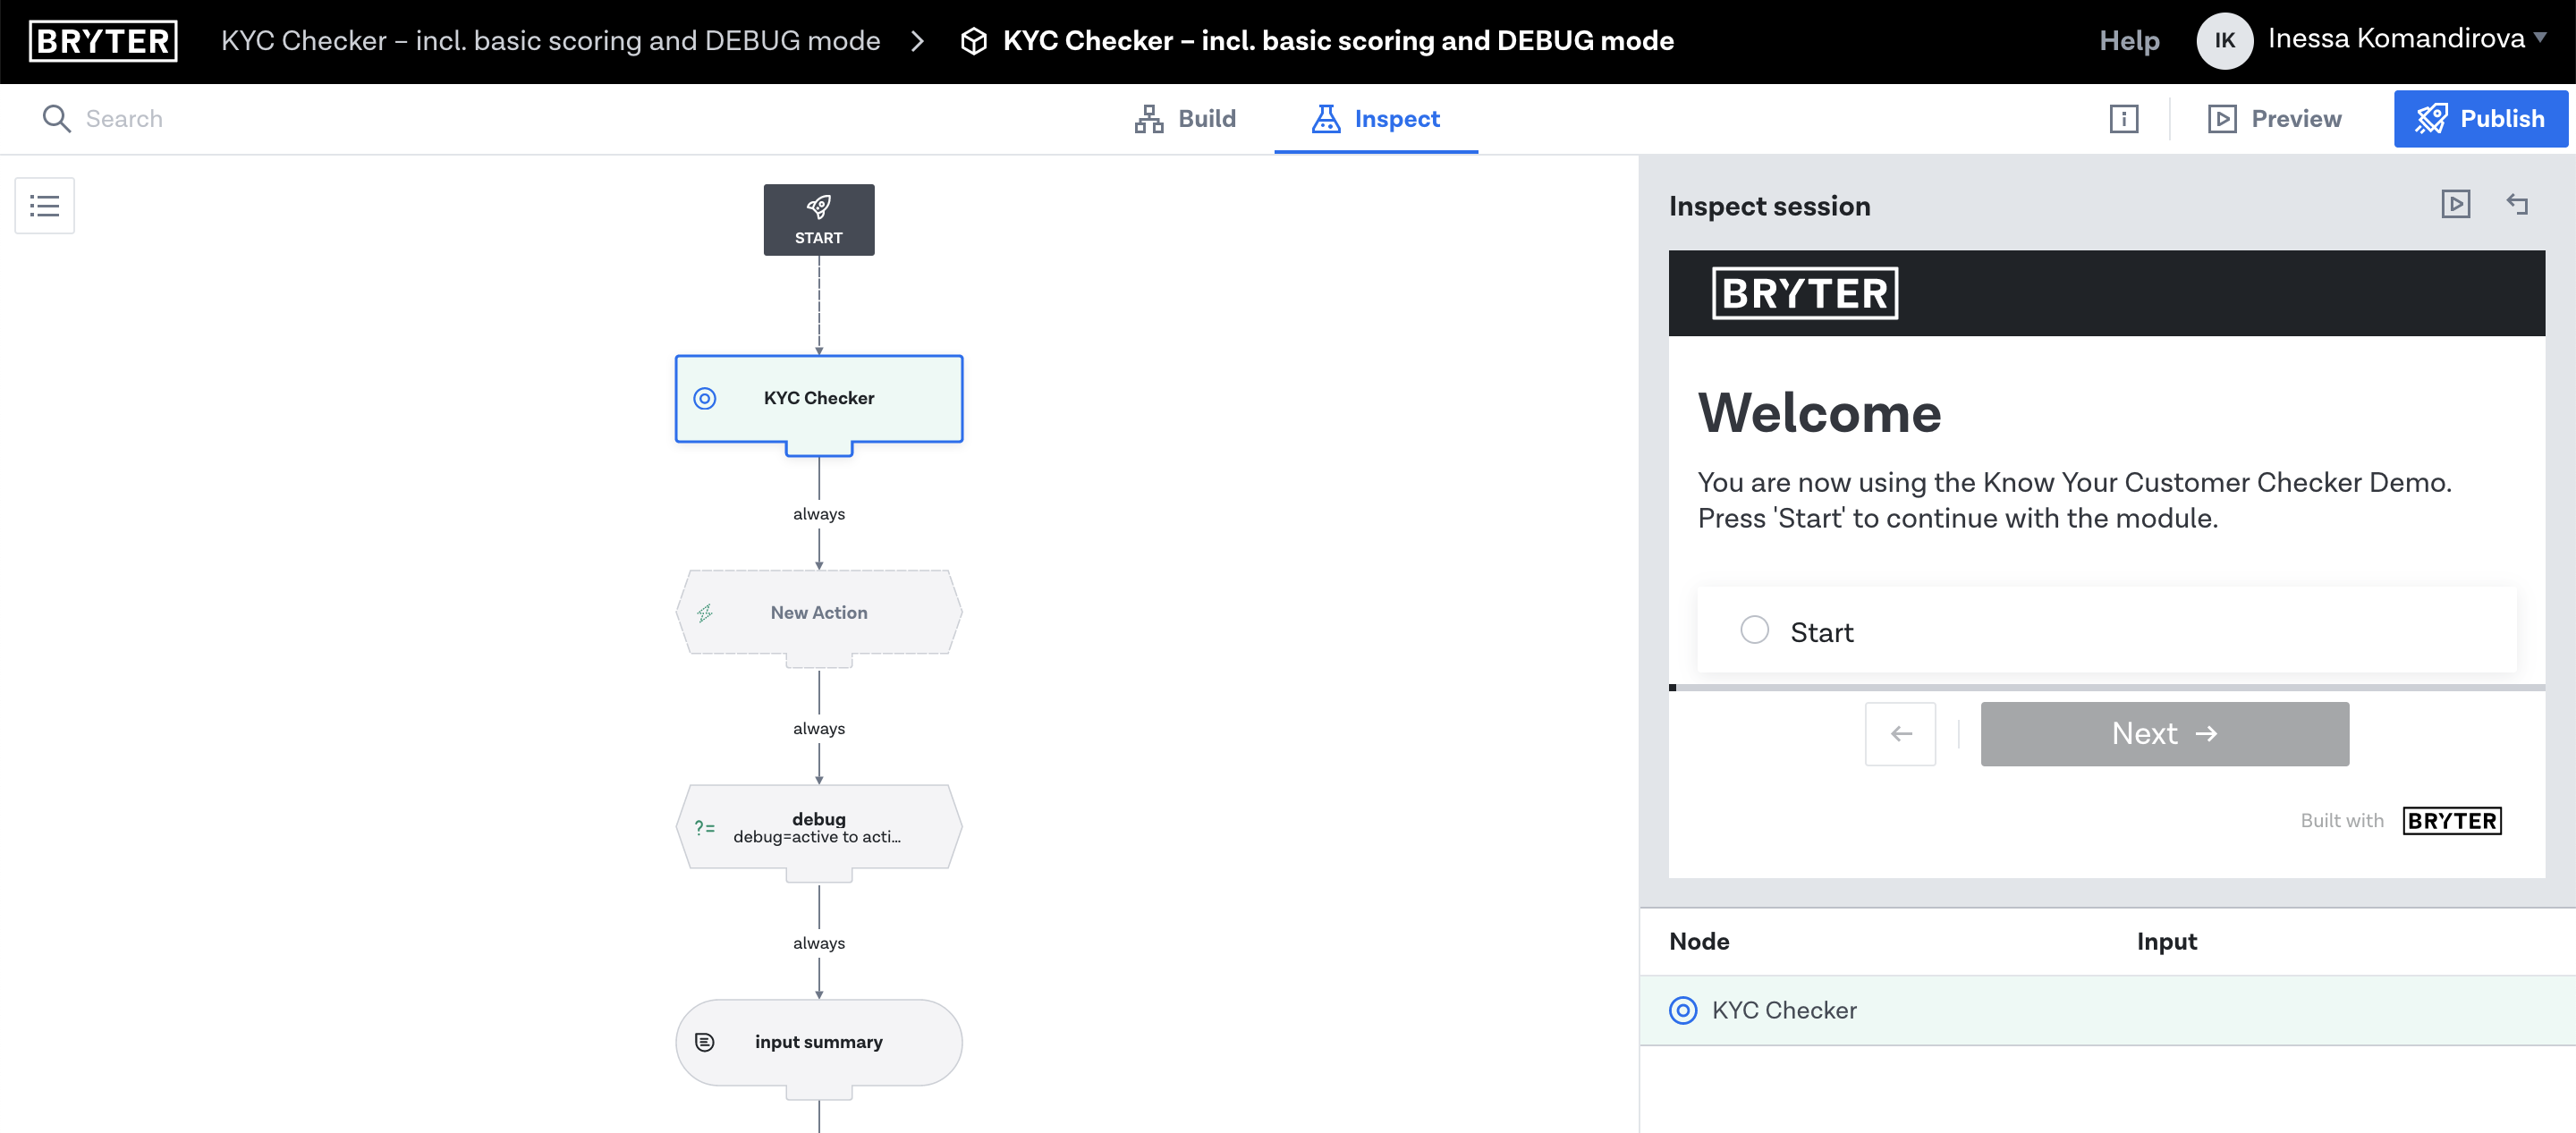Screen dimensions: 2576x1133
Task: Click the debug node condition icon
Action: pyautogui.click(x=705, y=828)
